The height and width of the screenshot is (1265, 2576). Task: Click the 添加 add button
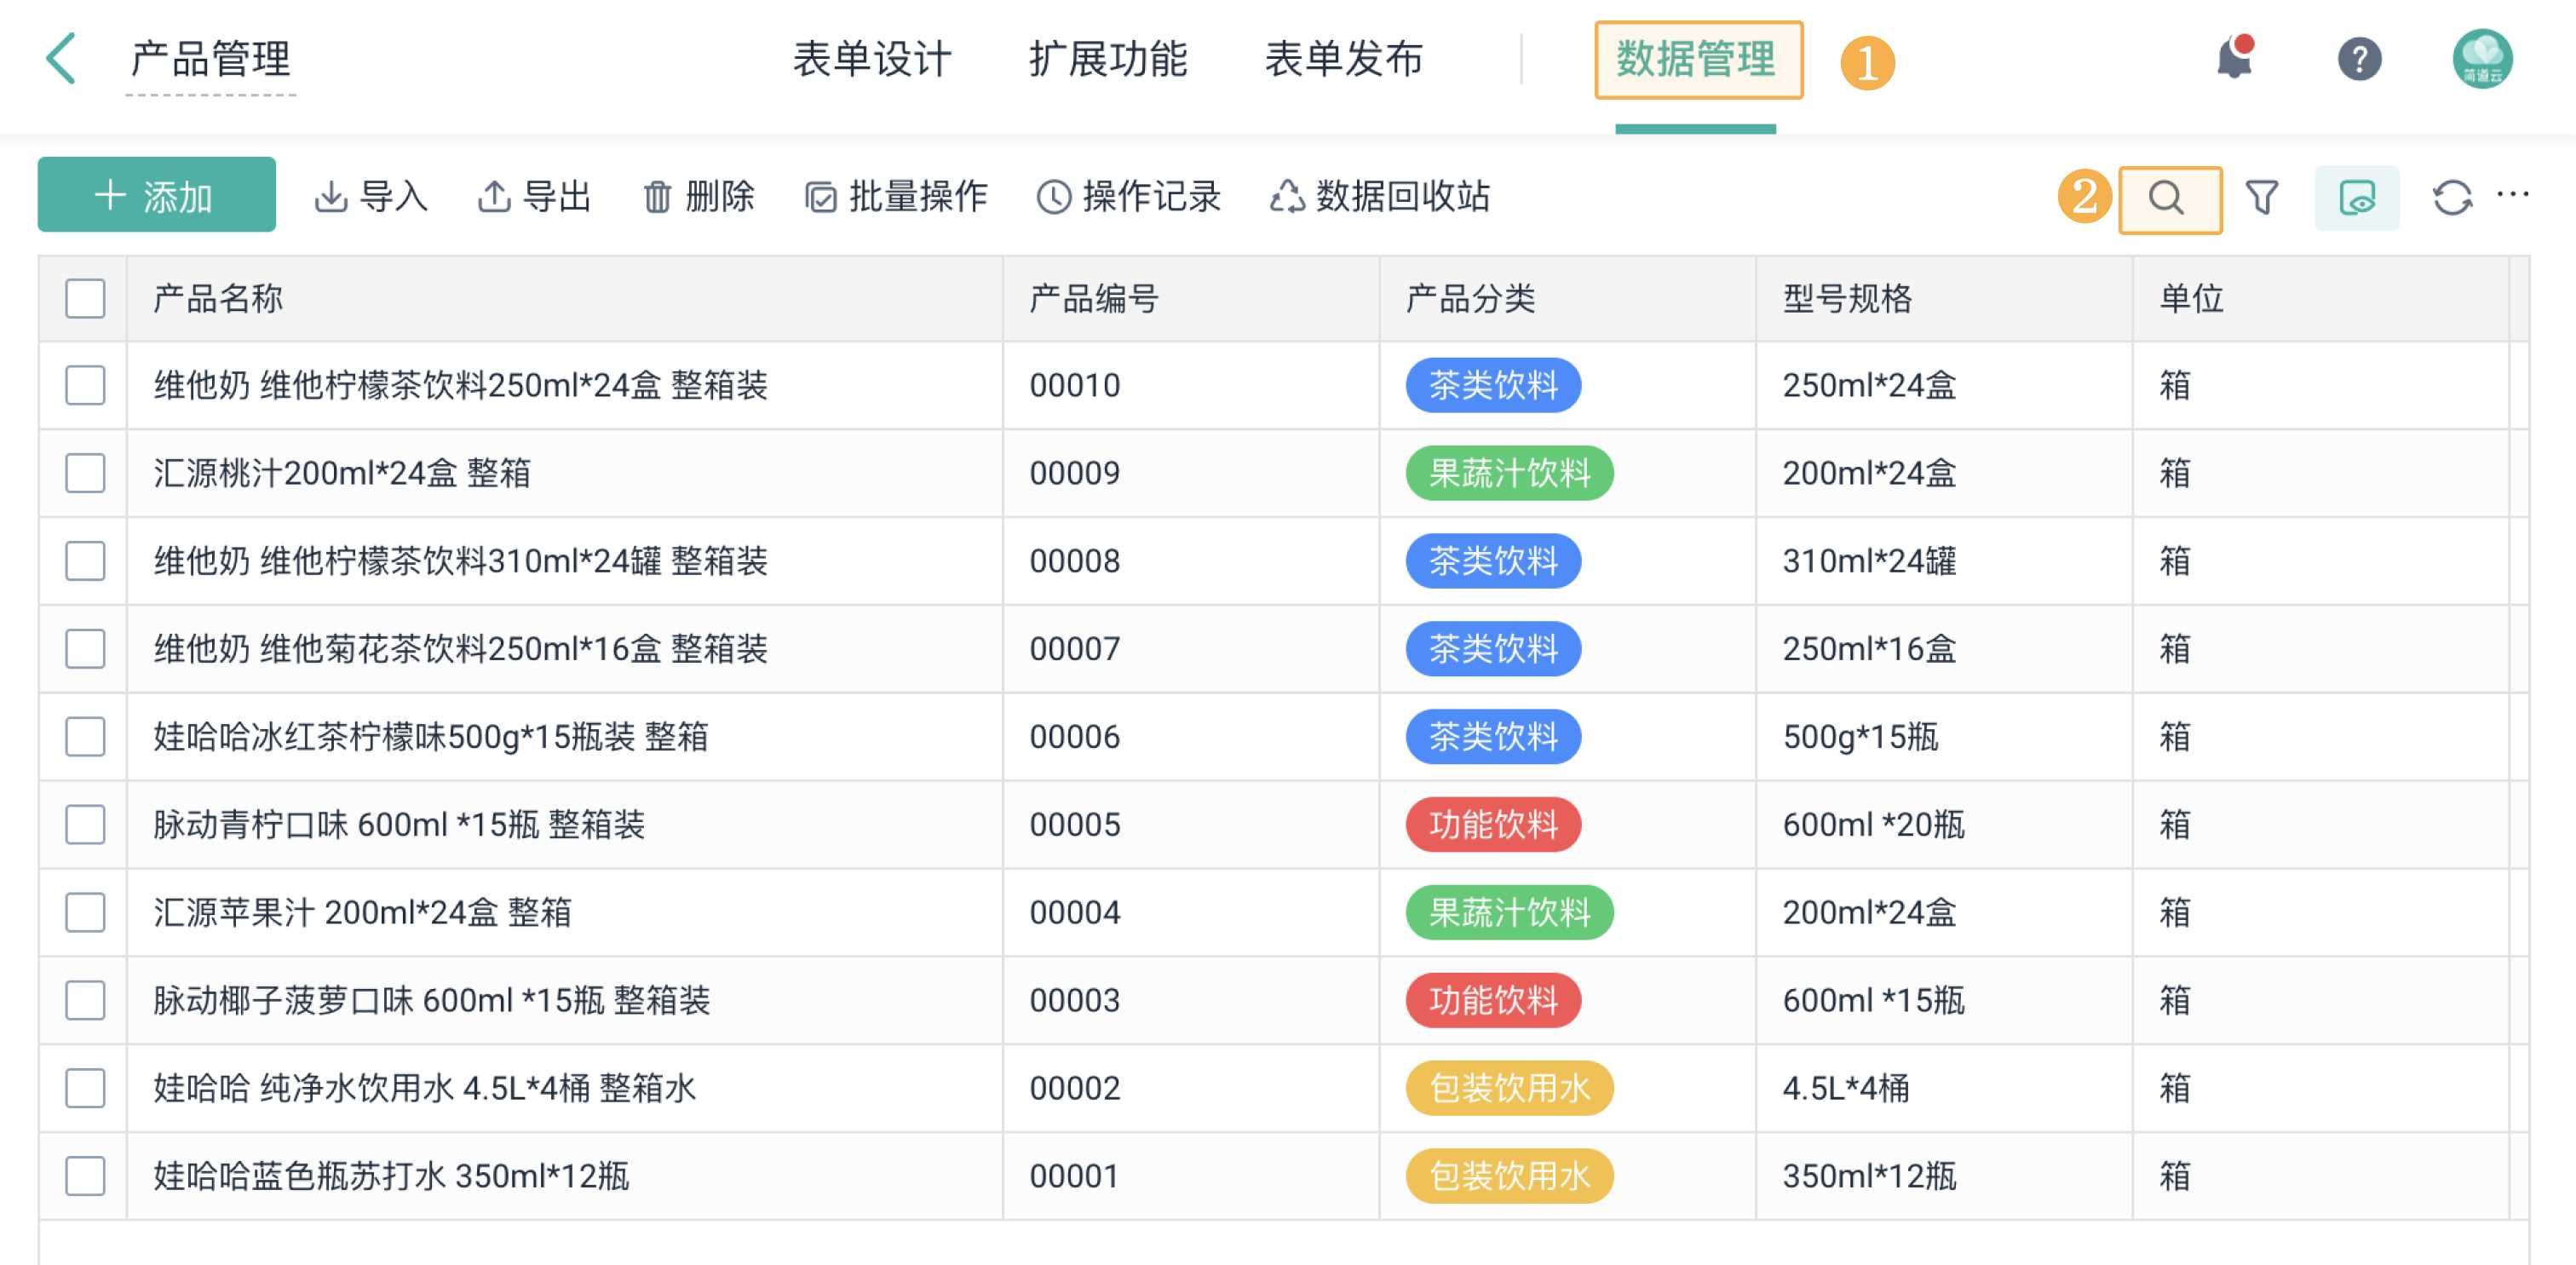tap(157, 195)
